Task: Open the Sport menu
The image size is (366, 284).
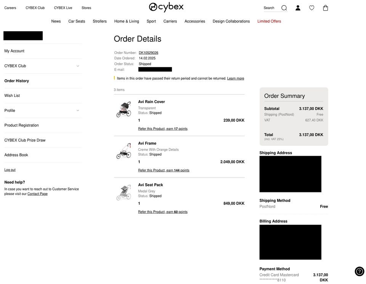Action: point(151,21)
